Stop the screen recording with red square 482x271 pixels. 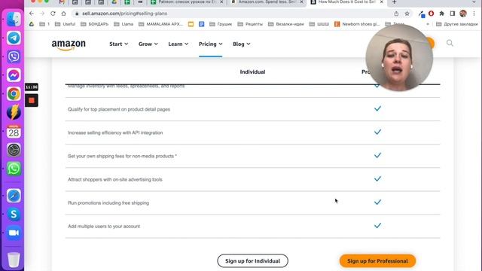(x=32, y=100)
